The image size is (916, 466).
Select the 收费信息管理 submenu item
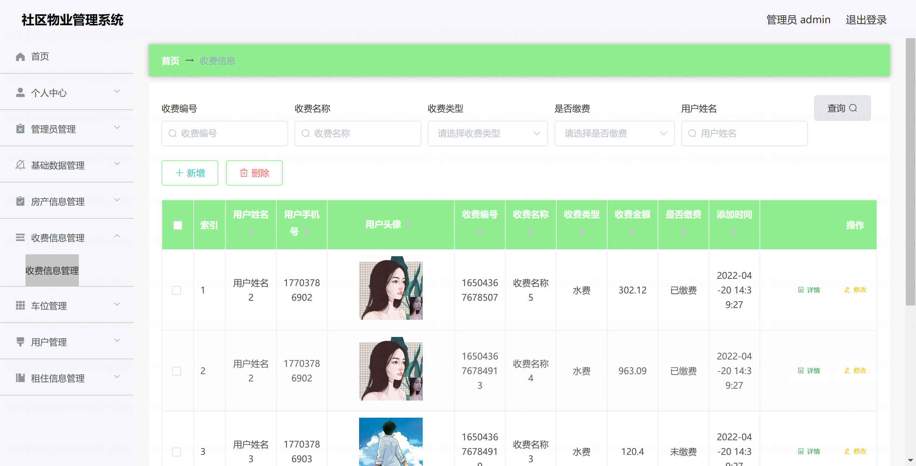(x=52, y=271)
